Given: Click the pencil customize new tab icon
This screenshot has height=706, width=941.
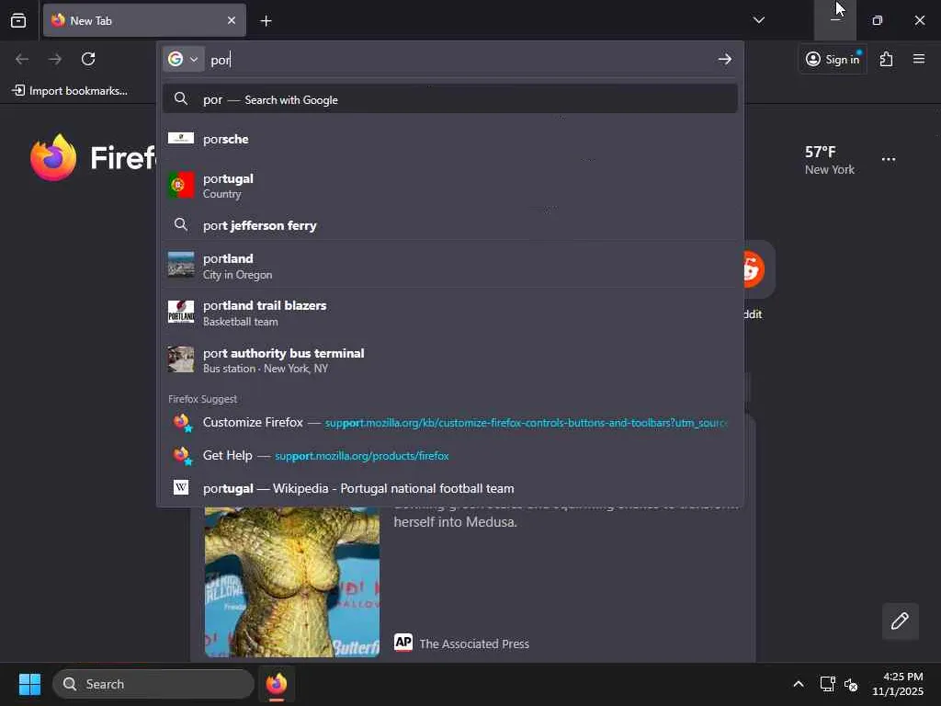Looking at the screenshot, I should (900, 621).
